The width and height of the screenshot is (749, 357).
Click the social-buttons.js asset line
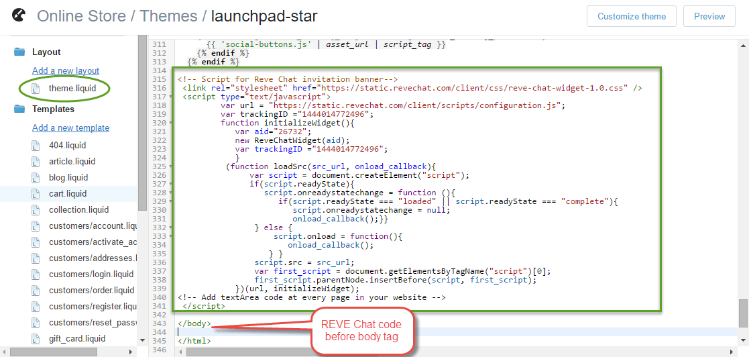pyautogui.click(x=326, y=44)
